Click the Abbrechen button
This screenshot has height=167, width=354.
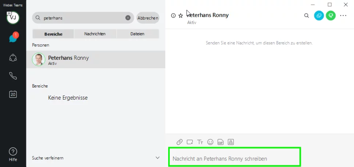pos(148,18)
